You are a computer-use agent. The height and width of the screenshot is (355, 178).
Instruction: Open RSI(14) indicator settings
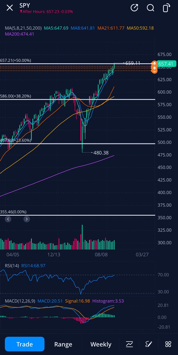click(12, 266)
